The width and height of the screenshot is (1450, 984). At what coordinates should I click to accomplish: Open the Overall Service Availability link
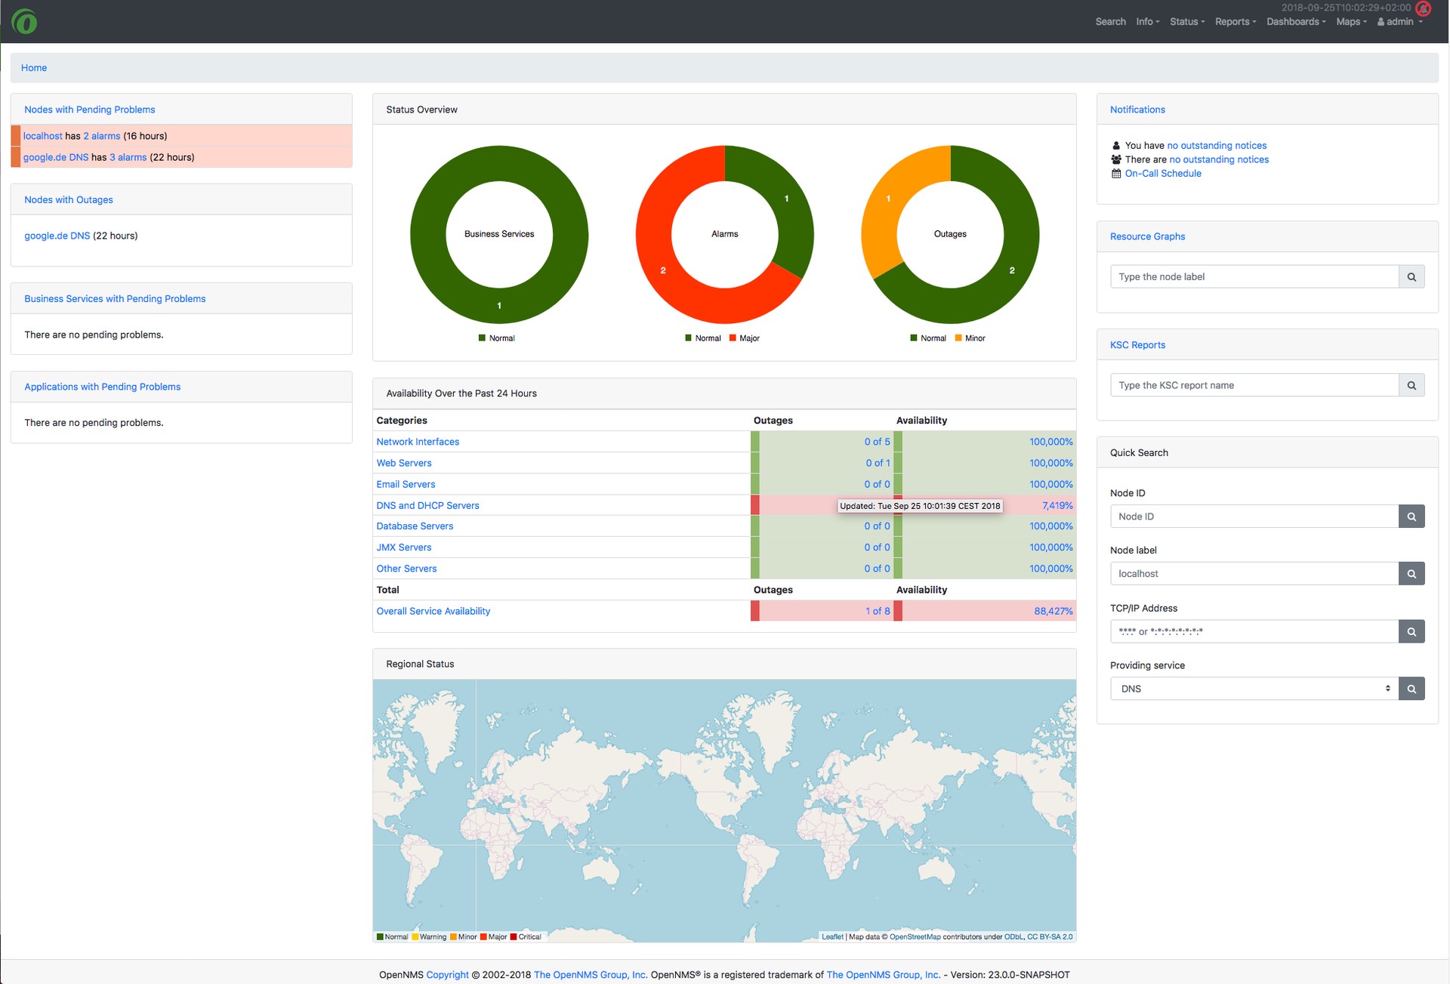point(433,611)
